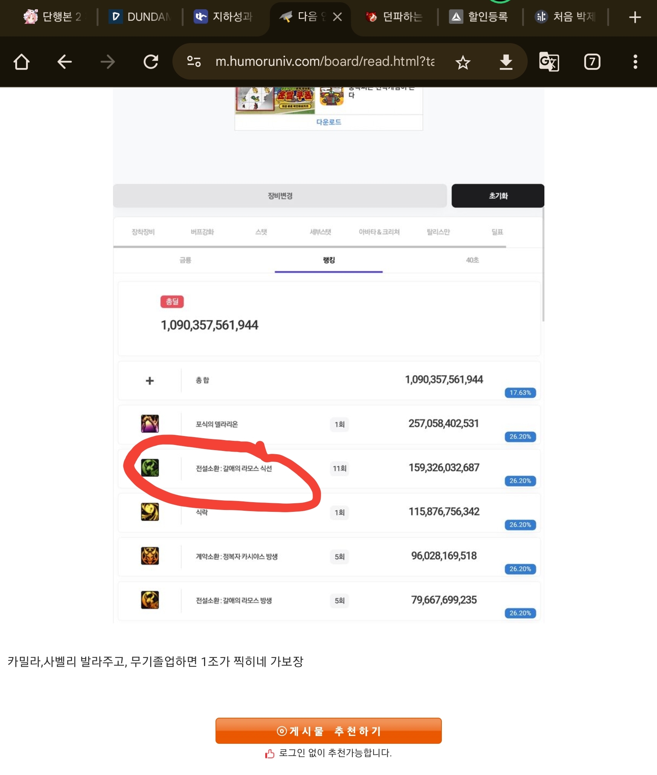Click the 갈애의 라모스 방생 skill icon

click(x=150, y=600)
